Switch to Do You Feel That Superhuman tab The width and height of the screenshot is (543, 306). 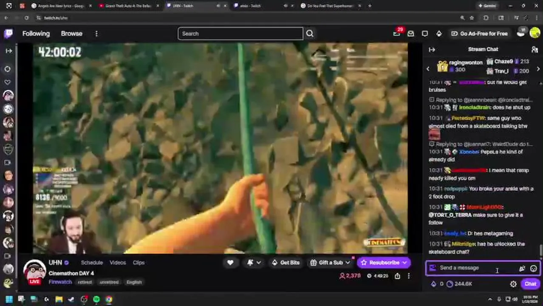[x=330, y=6]
